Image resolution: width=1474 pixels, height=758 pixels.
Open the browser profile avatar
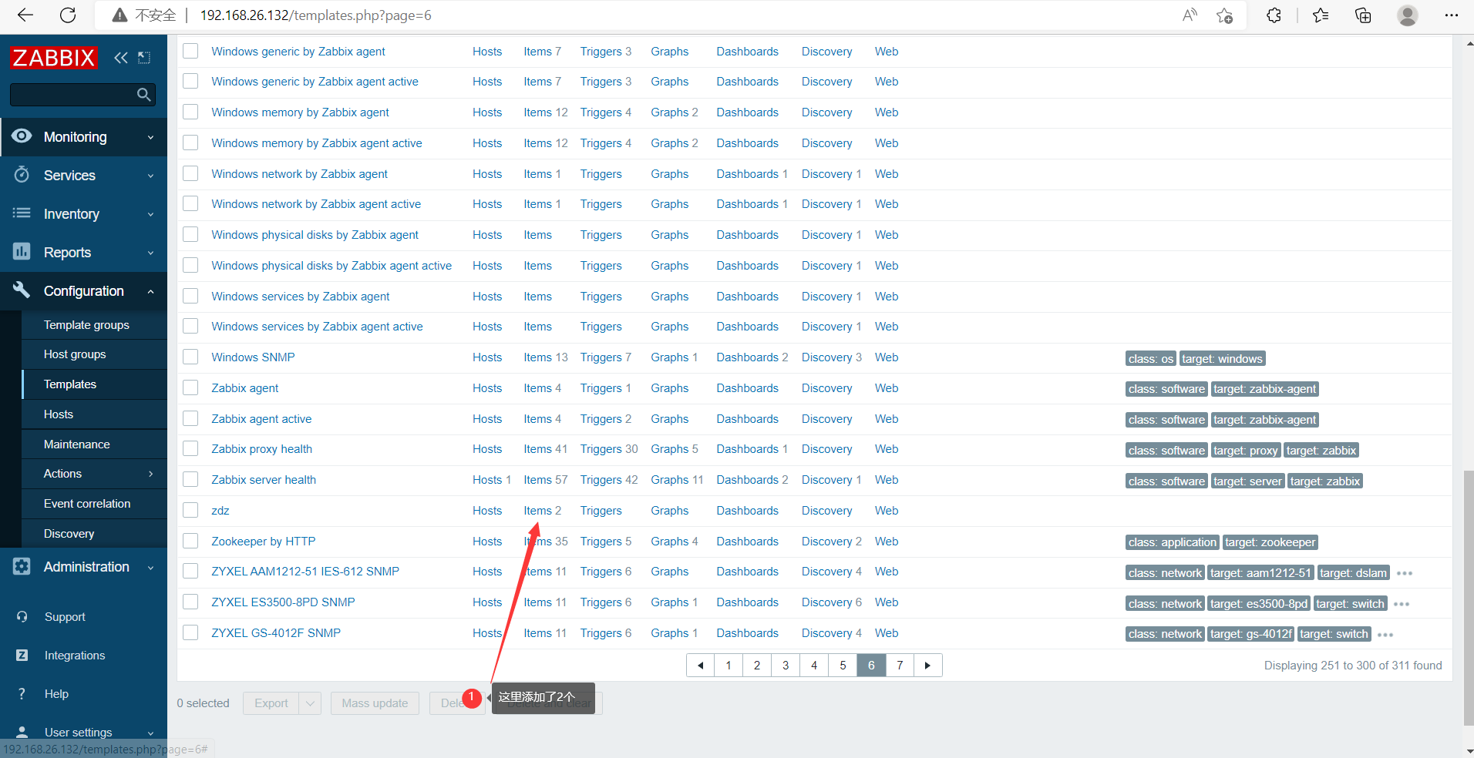tap(1408, 15)
